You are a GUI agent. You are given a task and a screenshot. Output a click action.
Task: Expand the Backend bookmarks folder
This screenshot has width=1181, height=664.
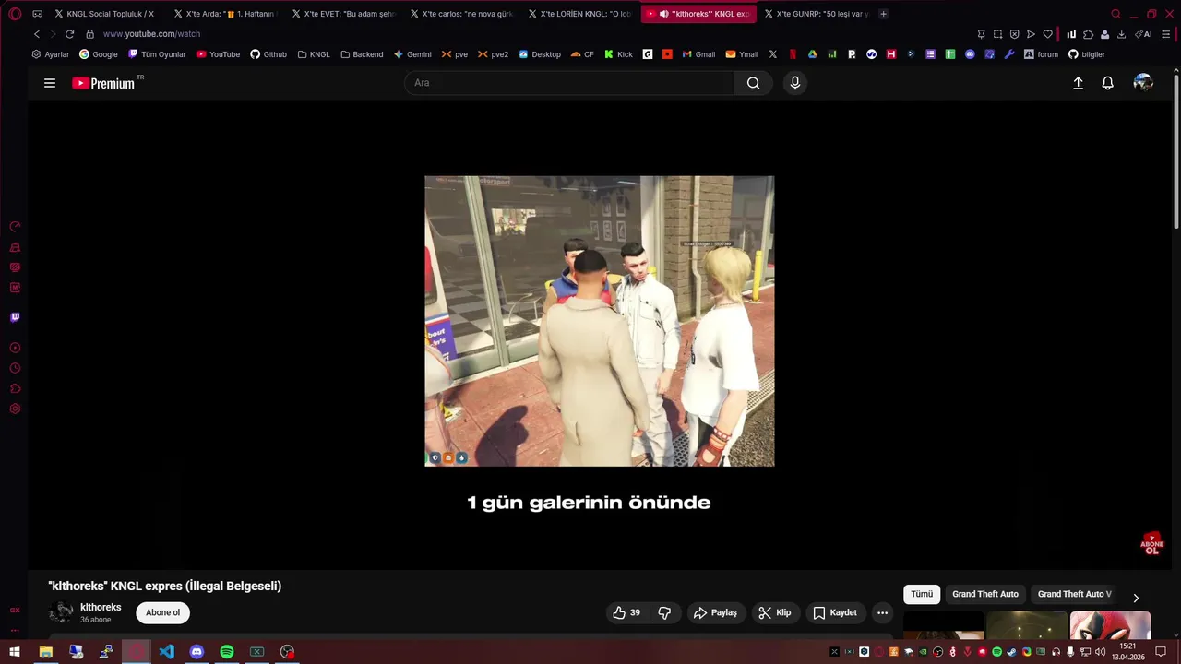tap(362, 54)
